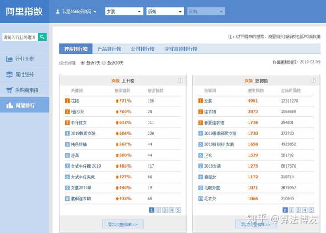Click 导出完整榜单 button under 上升榜
This screenshot has width=326, height=233.
pos(123,224)
